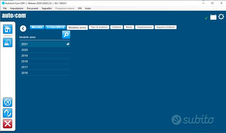Open the Documenti menu
The height and width of the screenshot is (133, 226).
coord(32,8)
